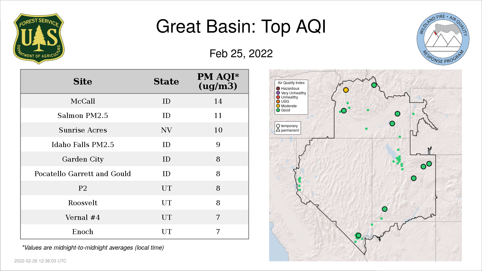
Task: Click the AQI value 14 for McCall
Action: pos(218,101)
